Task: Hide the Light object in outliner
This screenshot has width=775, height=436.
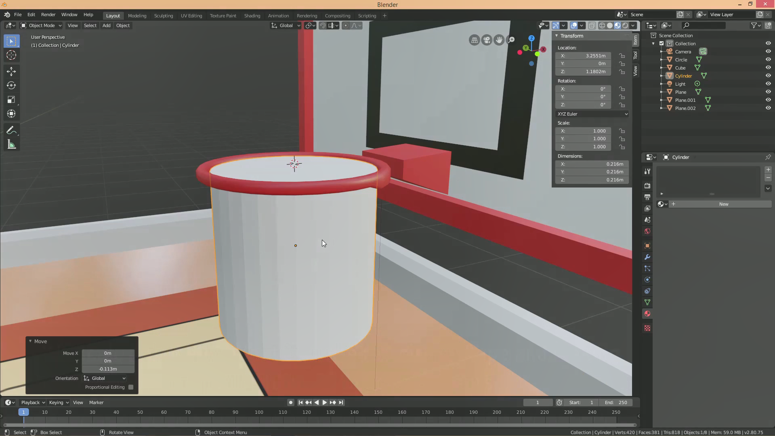Action: [768, 84]
